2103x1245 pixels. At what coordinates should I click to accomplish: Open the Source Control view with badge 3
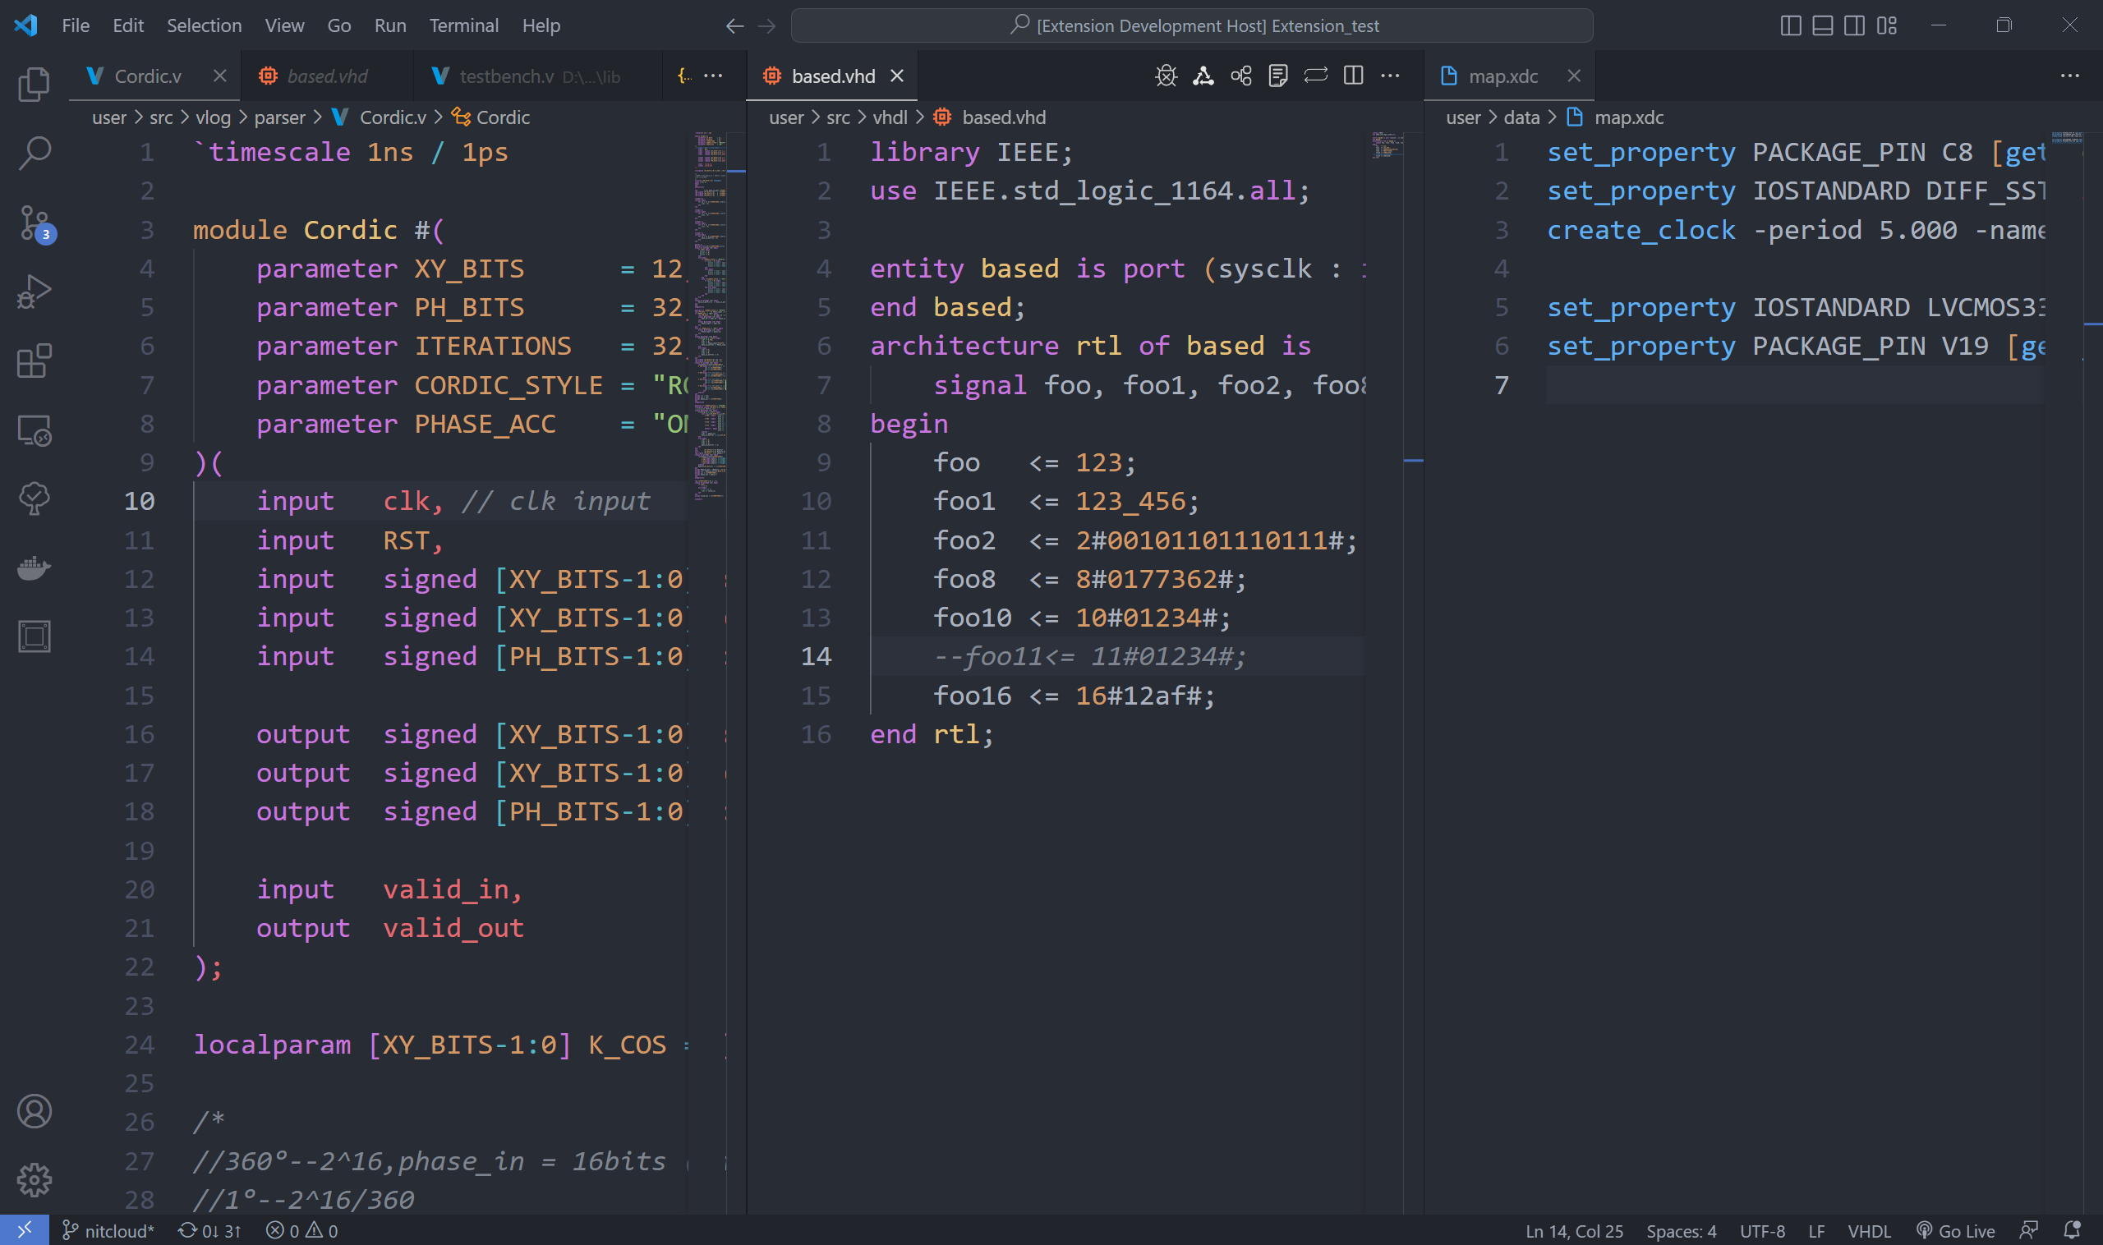click(x=35, y=223)
